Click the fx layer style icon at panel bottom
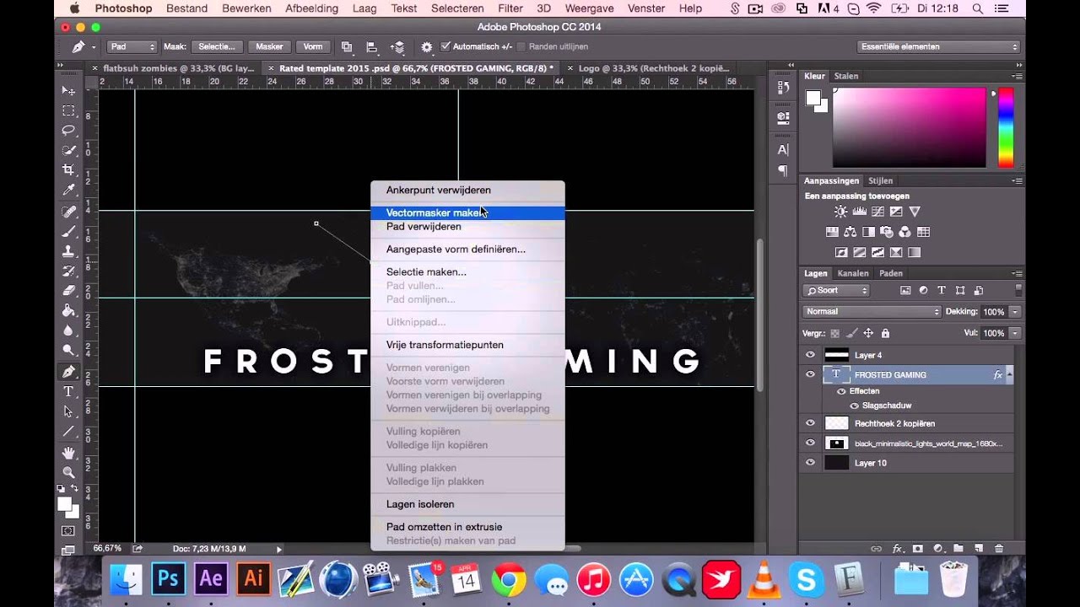 [x=898, y=548]
